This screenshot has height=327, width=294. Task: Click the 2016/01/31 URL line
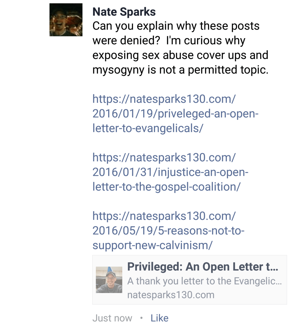(170, 172)
